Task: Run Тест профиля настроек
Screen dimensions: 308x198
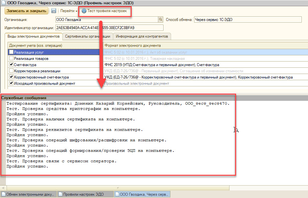Action: (x=105, y=11)
